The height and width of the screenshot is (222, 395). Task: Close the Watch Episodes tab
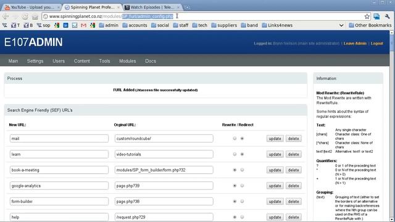(x=178, y=7)
